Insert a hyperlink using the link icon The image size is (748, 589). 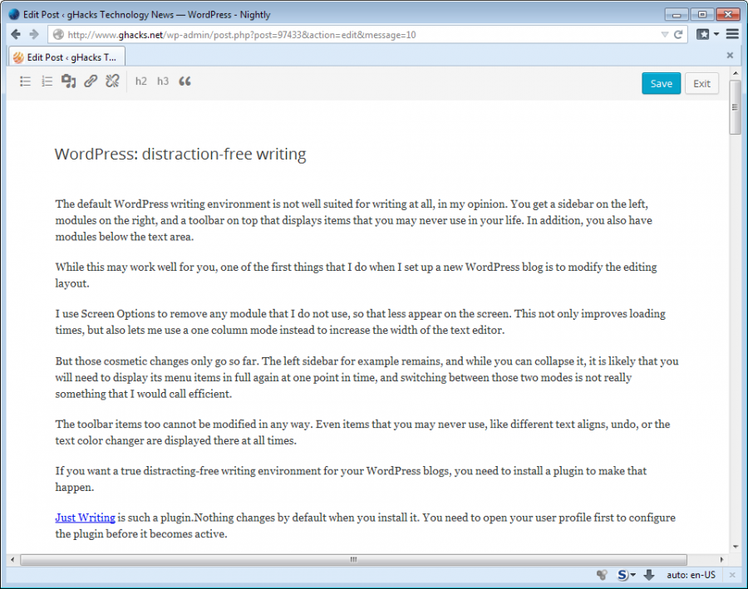[91, 81]
